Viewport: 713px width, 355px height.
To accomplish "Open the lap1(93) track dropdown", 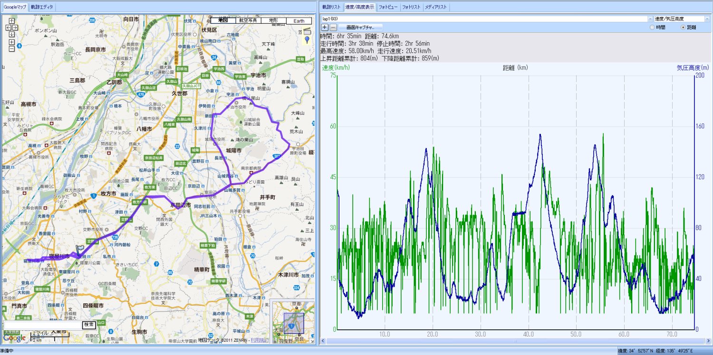I will 650,19.
